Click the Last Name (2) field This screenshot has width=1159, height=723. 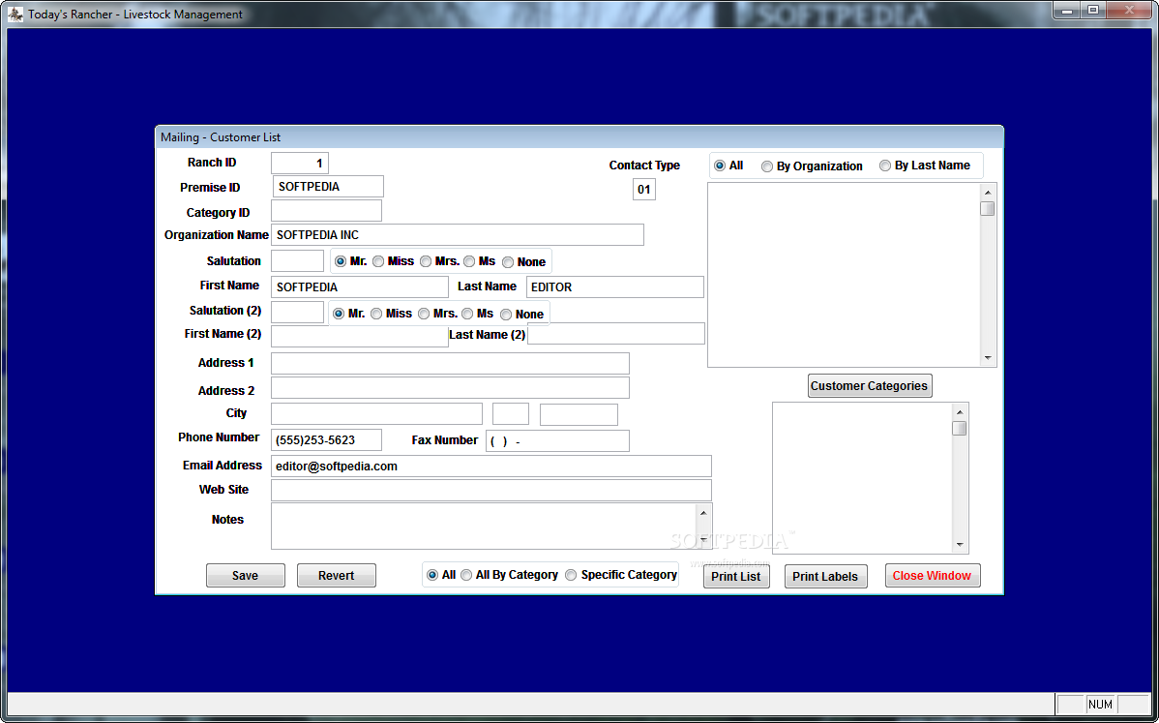pos(616,333)
